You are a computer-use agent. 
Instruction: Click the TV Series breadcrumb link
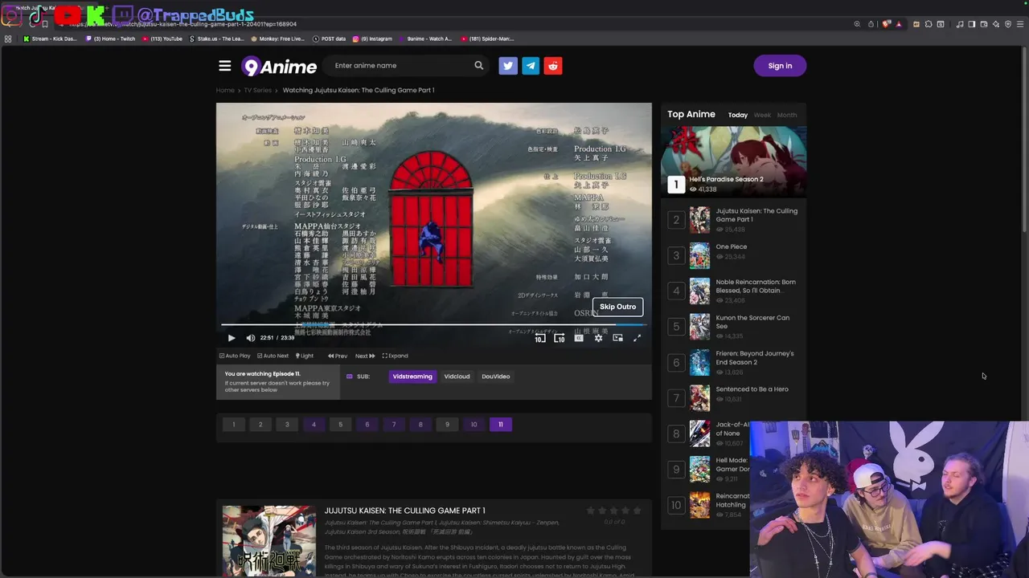tap(258, 90)
